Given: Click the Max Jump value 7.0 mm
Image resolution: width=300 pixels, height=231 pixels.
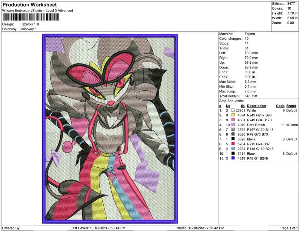Looking at the screenshot, I should pos(250,91).
